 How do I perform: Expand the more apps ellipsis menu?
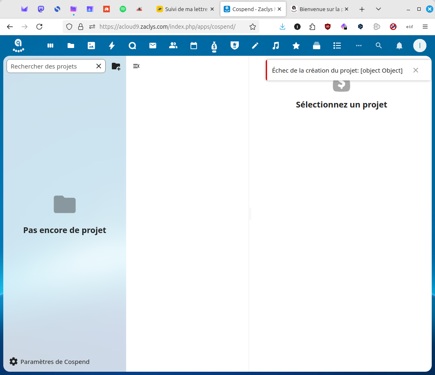(x=359, y=46)
